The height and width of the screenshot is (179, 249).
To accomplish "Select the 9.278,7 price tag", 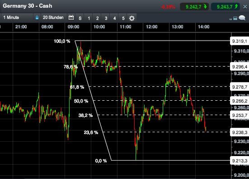I will coord(240,87).
